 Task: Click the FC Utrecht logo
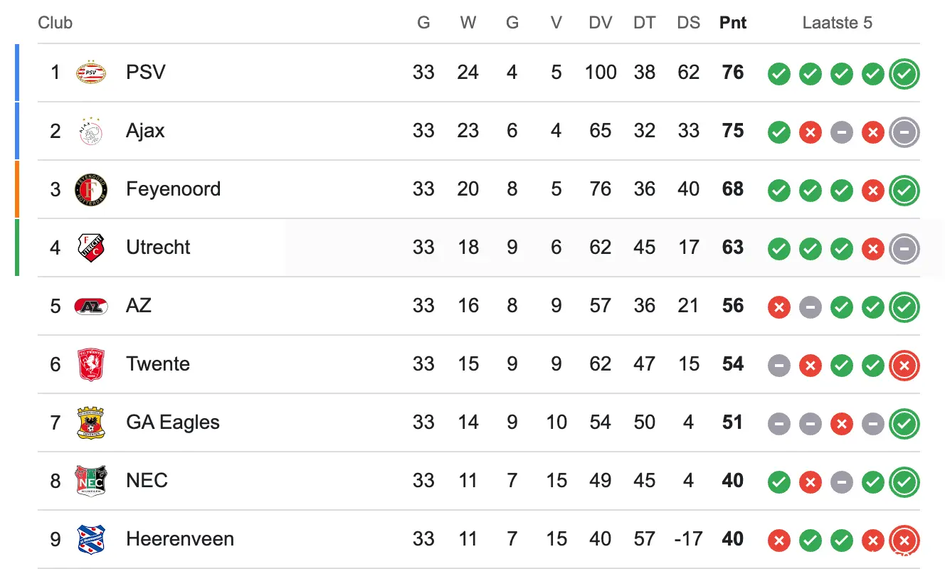click(x=91, y=248)
